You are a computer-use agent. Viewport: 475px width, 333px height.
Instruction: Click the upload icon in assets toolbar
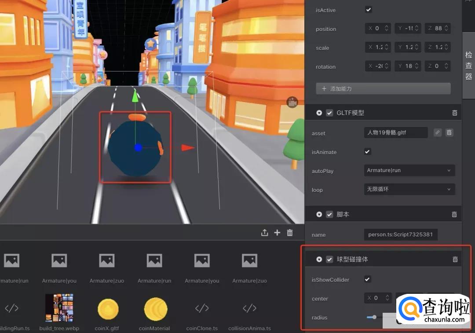click(x=264, y=233)
